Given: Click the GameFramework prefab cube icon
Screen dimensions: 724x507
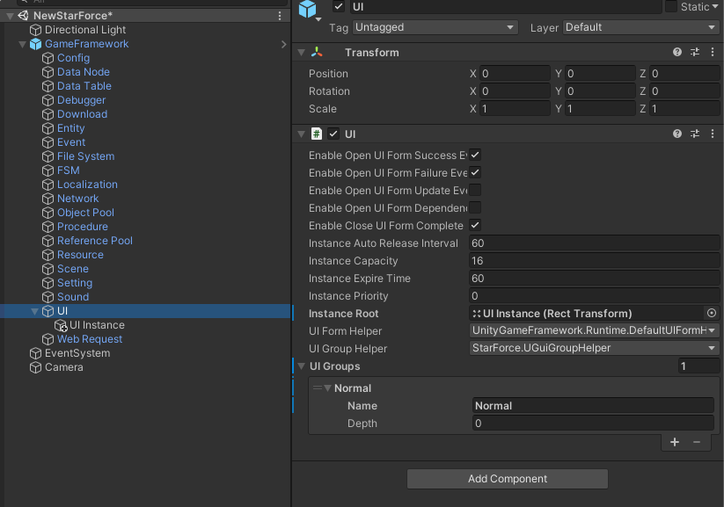Looking at the screenshot, I should click(x=35, y=44).
